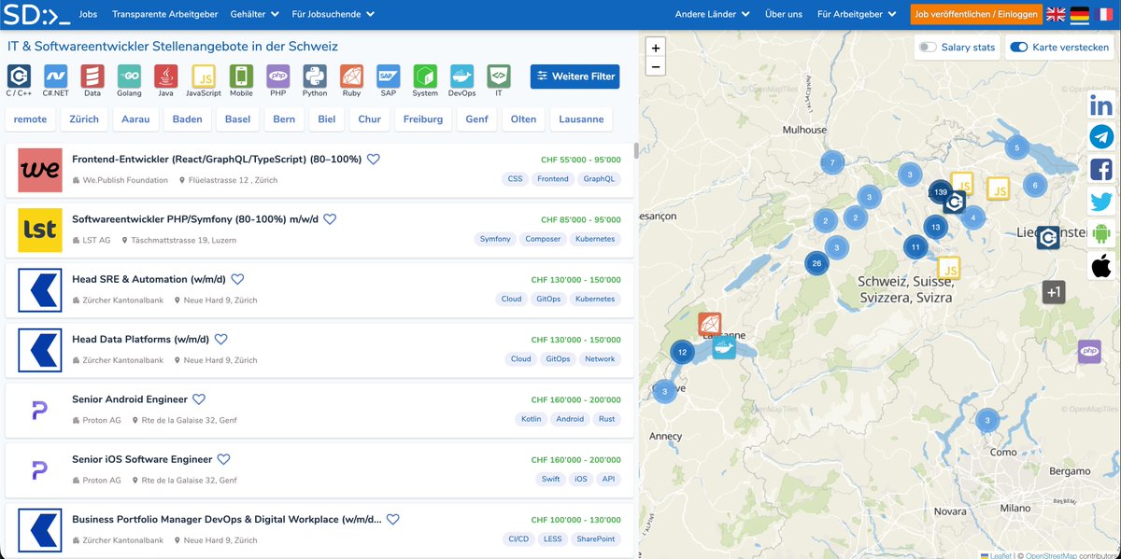Choose the Golang category icon
This screenshot has width=1121, height=559.
tap(129, 79)
